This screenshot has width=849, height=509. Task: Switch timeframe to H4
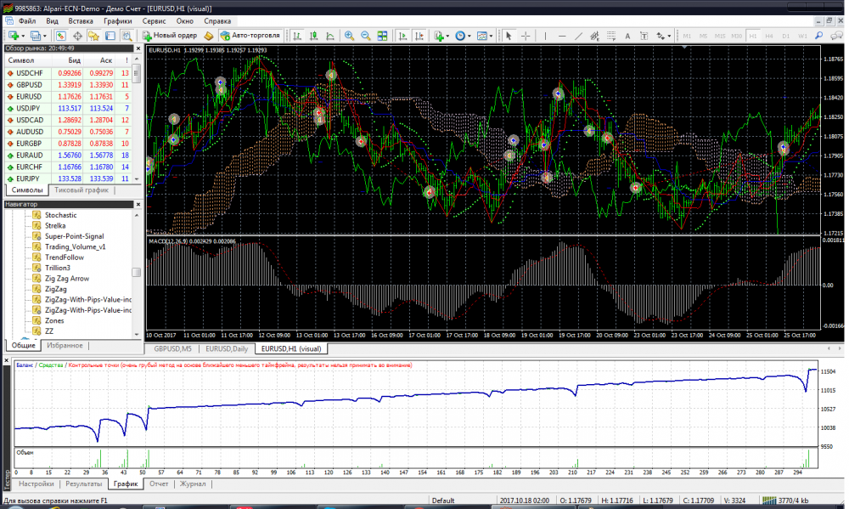770,36
